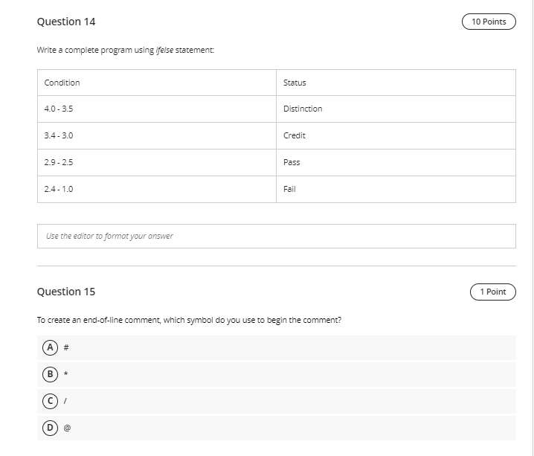Screen dimensions: 534x456
Task: Click the 10 Points badge
Action: [x=489, y=22]
